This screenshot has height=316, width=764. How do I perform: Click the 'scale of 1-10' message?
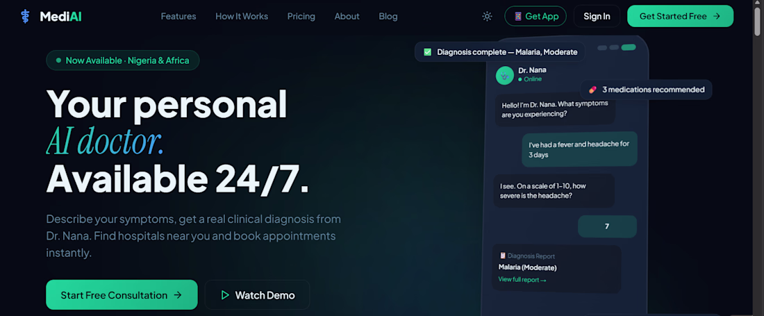coord(554,190)
